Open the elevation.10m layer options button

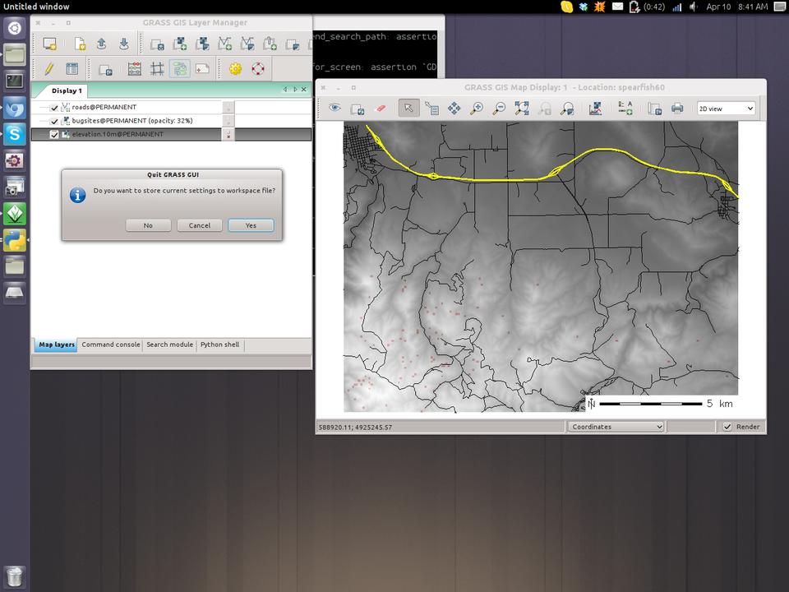pyautogui.click(x=228, y=134)
